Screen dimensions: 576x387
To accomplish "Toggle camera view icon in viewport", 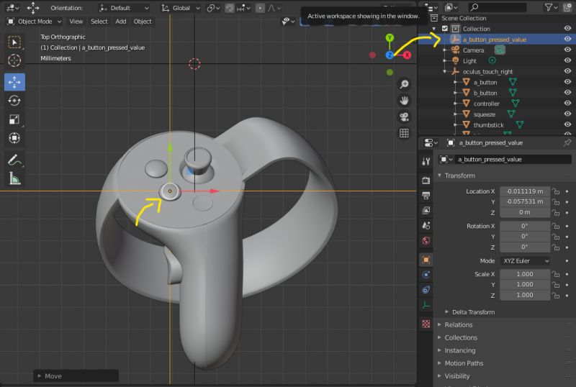I will click(x=404, y=117).
